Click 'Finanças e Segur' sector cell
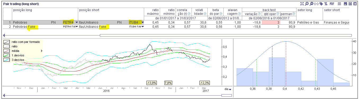 click(336, 23)
